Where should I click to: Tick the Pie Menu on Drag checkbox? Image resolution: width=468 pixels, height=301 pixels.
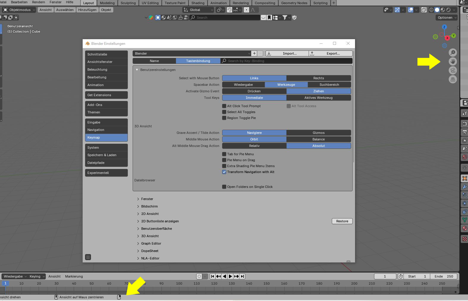(224, 160)
